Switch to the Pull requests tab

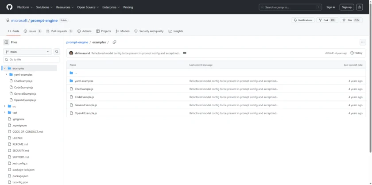[x=59, y=31]
